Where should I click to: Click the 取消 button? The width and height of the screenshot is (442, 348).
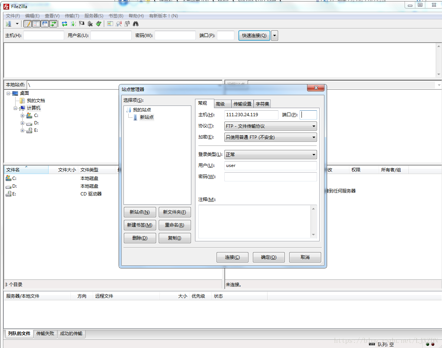click(x=305, y=257)
